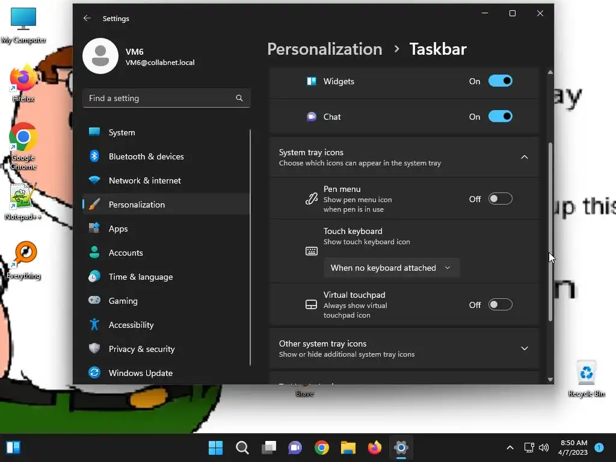Viewport: 616px width, 462px height.
Task: Select the Everything desktop shortcut
Action: [x=23, y=260]
